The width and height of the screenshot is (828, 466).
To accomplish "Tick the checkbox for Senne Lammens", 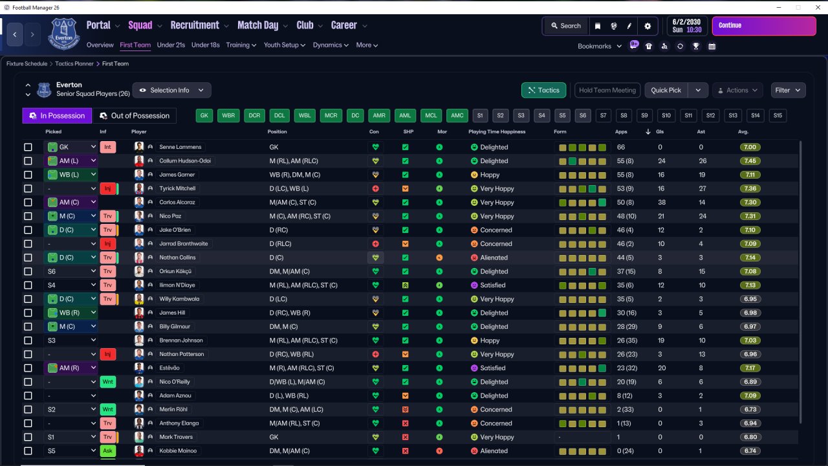I will coord(28,148).
